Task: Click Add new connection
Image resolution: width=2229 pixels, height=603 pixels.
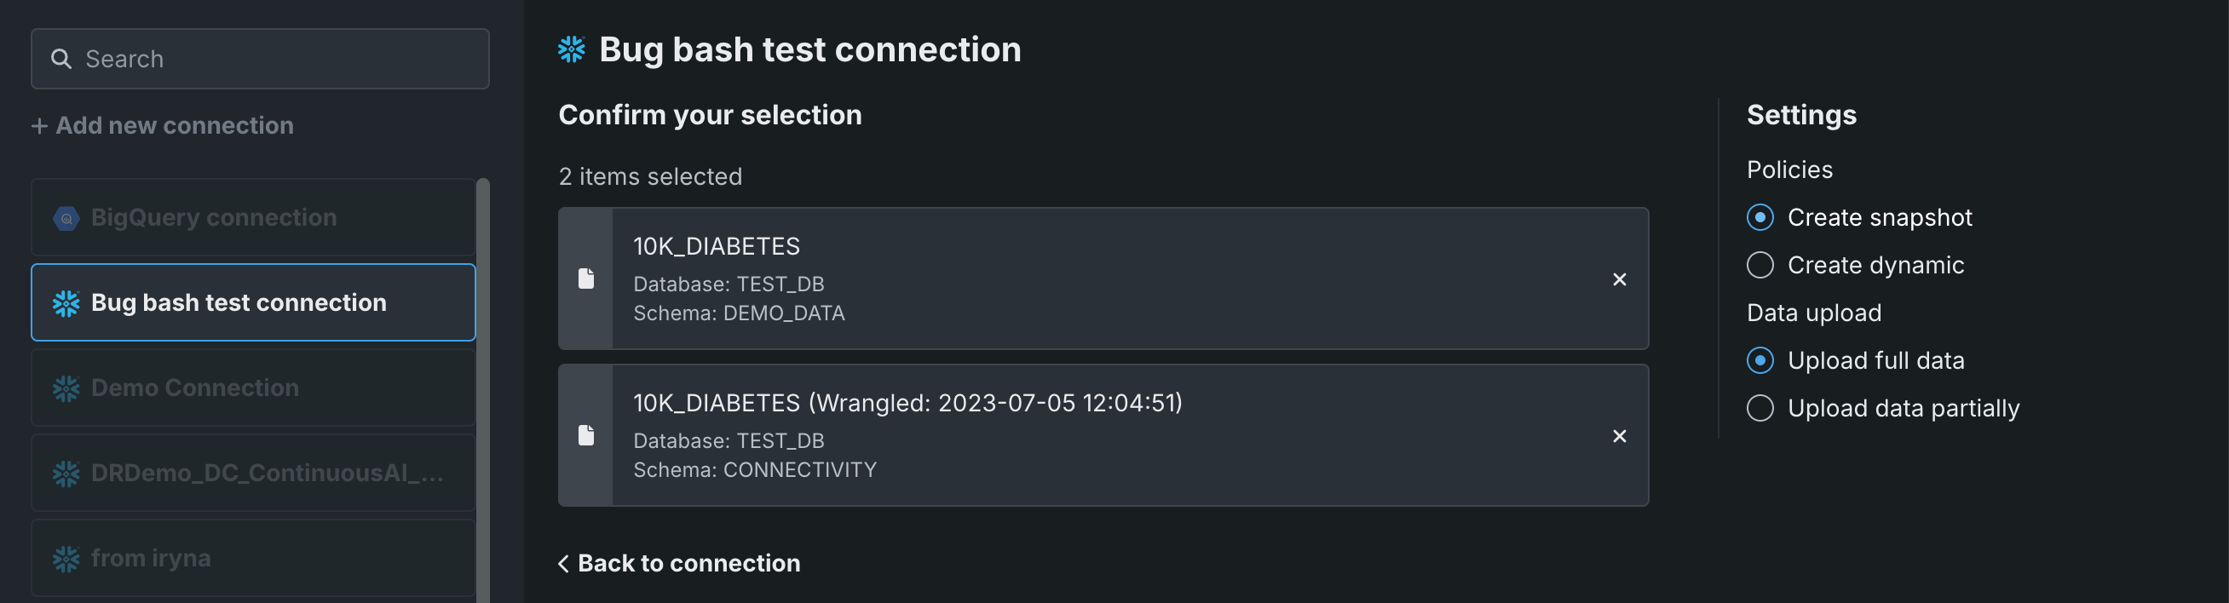Action: coord(173,125)
